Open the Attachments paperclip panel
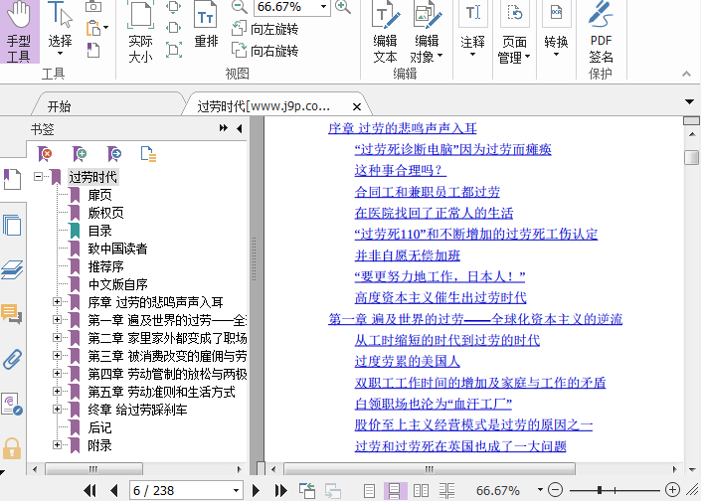Screen dimensions: 701x501 tap(12, 359)
